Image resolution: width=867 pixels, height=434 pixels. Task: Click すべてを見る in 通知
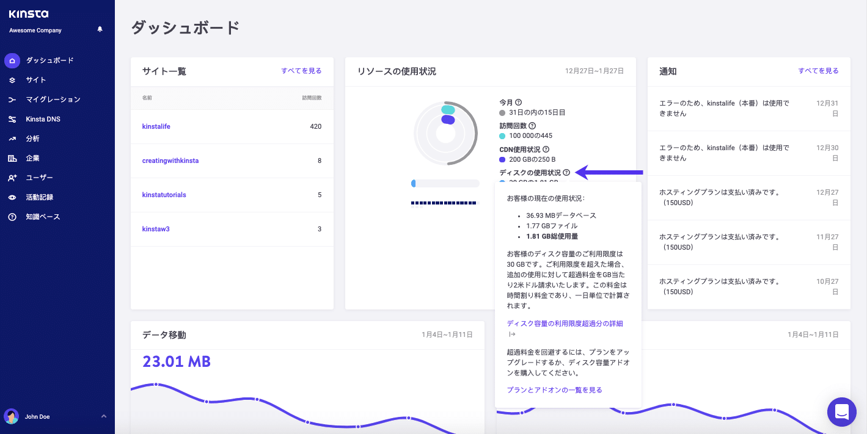click(x=818, y=71)
